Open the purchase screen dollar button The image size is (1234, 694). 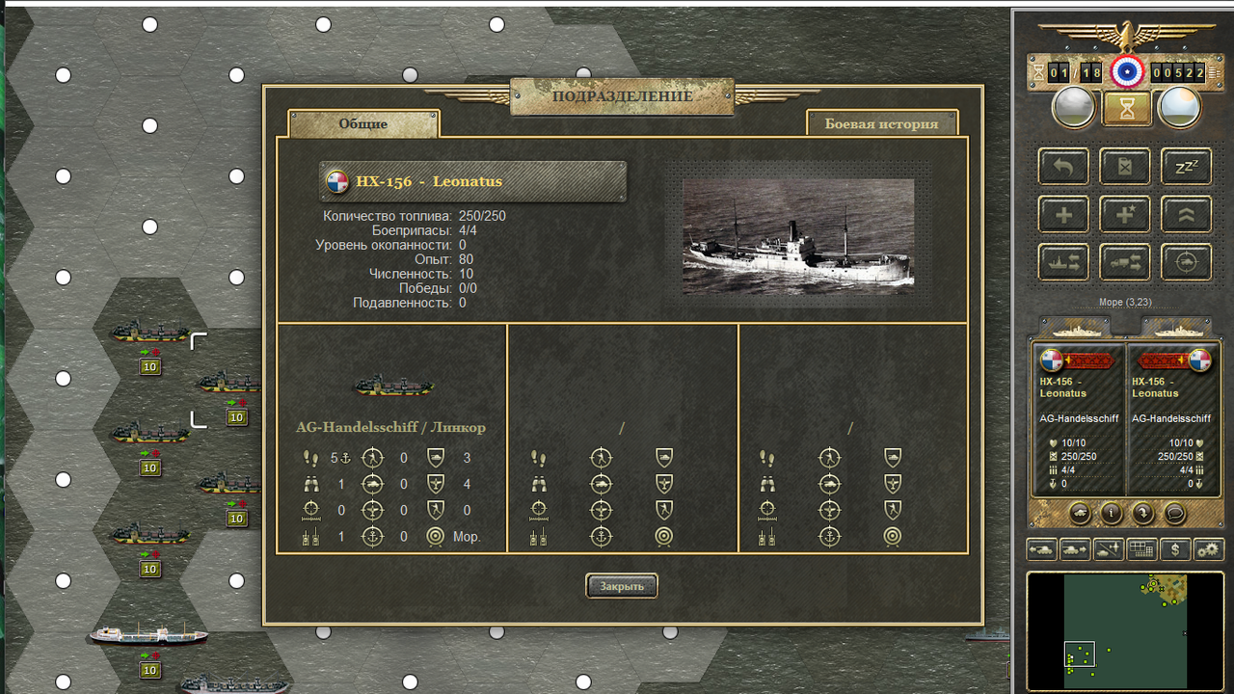[x=1174, y=549]
